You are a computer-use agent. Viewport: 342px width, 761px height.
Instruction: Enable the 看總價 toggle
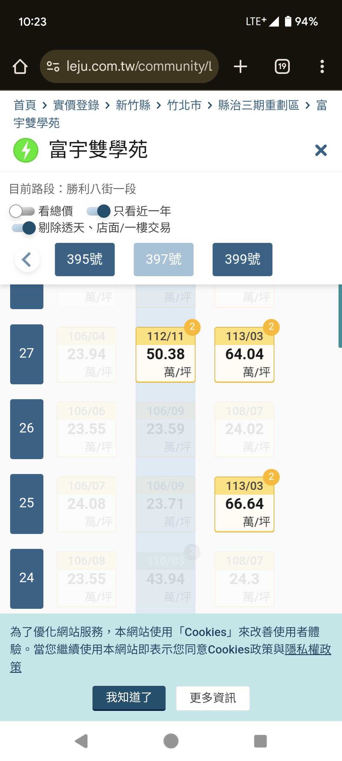pos(22,211)
